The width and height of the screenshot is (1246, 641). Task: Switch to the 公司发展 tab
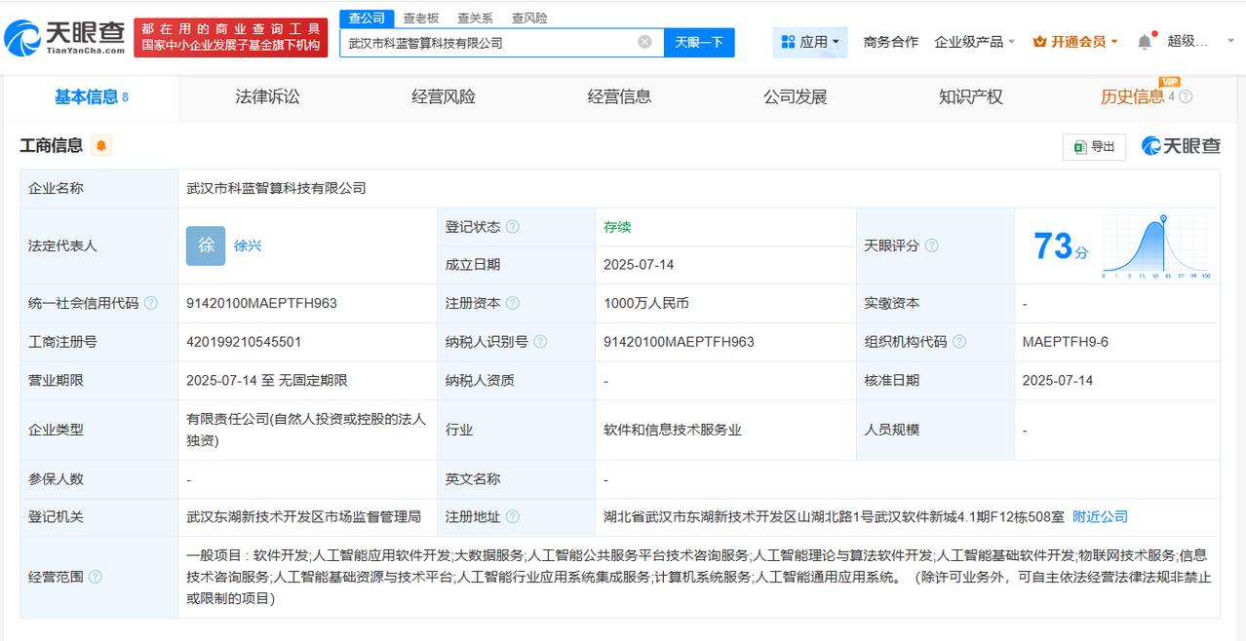tap(795, 96)
